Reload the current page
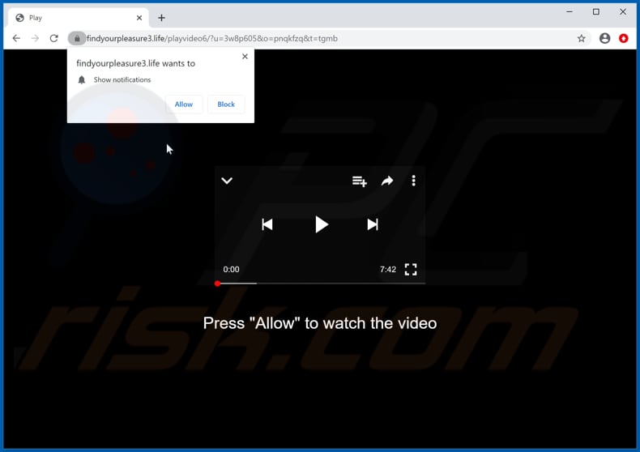This screenshot has height=452, width=640. 54,38
